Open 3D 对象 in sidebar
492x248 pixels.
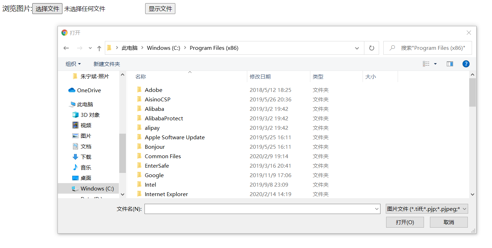click(86, 115)
